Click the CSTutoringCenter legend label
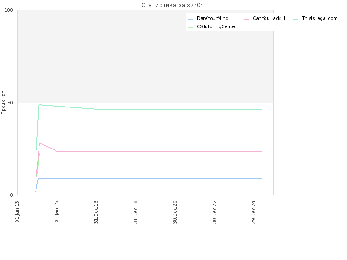Screen dimensions: 347x260 point(217,26)
